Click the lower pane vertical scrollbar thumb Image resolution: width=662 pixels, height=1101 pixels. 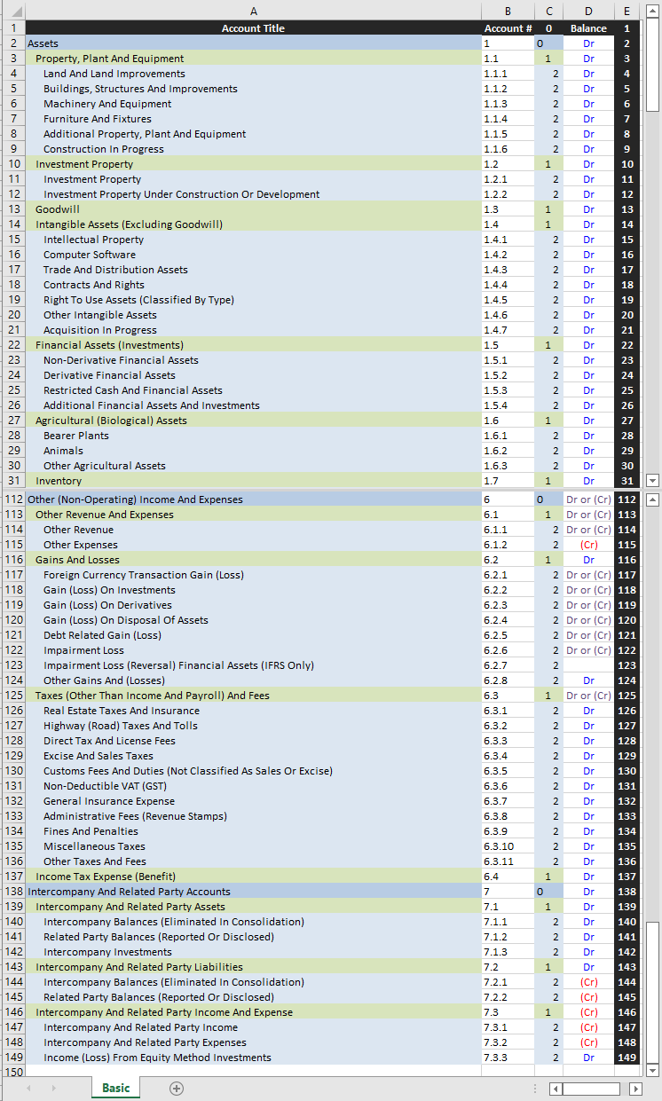(x=654, y=990)
